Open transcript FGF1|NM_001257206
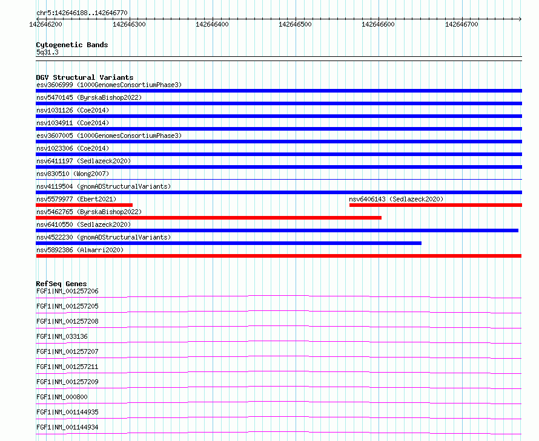The height and width of the screenshot is (441, 539). [67, 291]
